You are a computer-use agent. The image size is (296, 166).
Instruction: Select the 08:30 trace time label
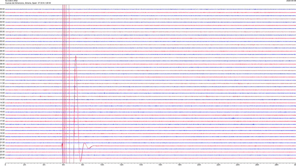point(2,64)
